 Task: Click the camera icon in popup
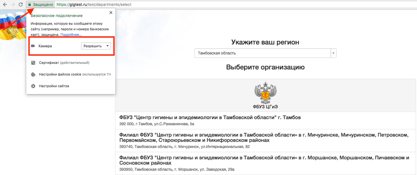[33, 46]
